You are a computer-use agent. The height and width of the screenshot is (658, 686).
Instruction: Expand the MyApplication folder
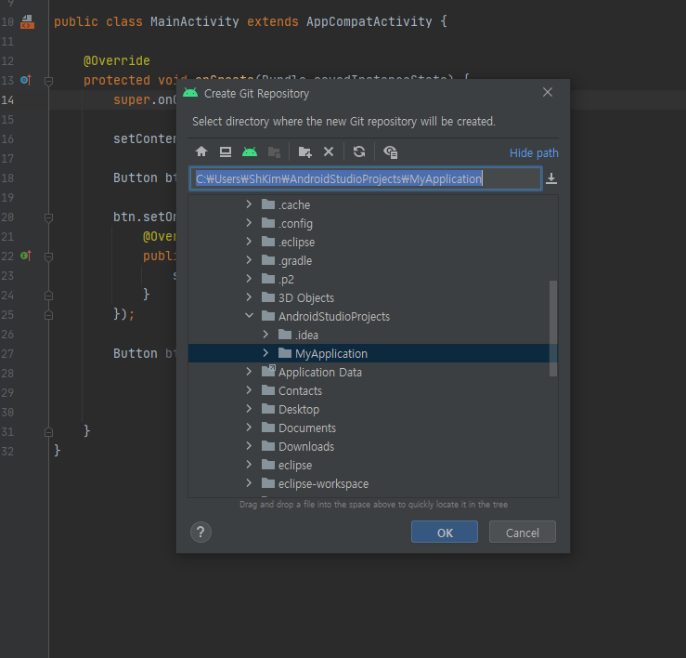[x=265, y=353]
